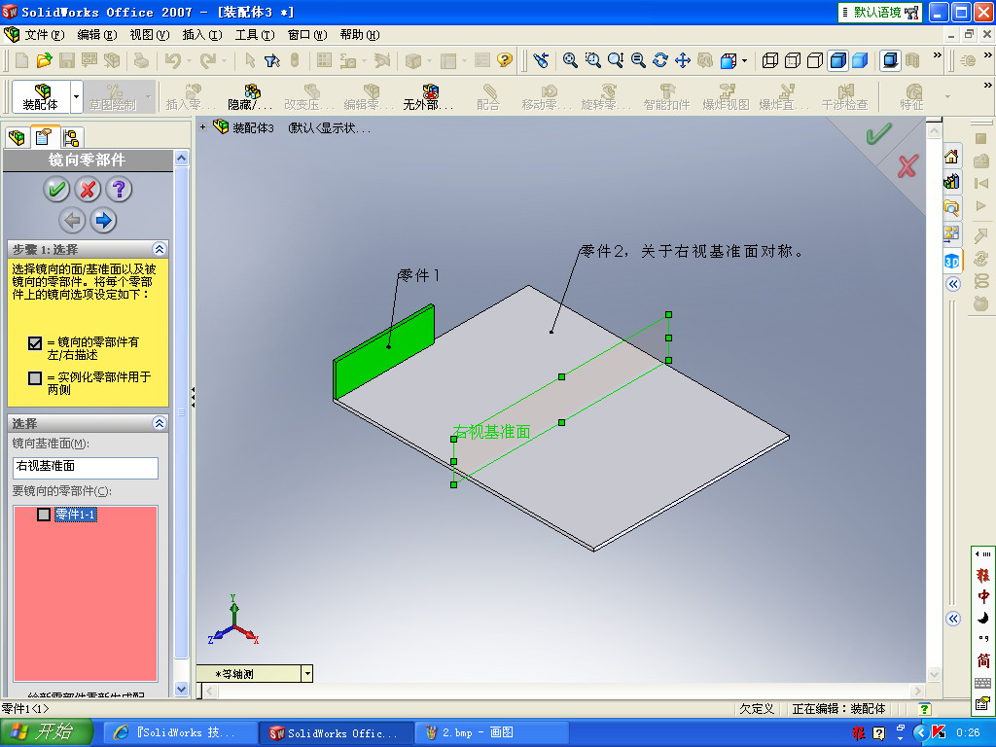Click the 默认语境 language bar button
Viewport: 996px width, 747px height.
click(x=879, y=12)
